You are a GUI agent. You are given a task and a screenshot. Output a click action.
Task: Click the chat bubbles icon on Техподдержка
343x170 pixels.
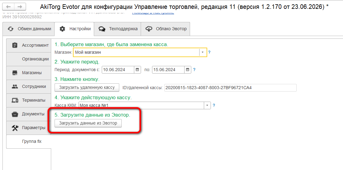point(102,29)
